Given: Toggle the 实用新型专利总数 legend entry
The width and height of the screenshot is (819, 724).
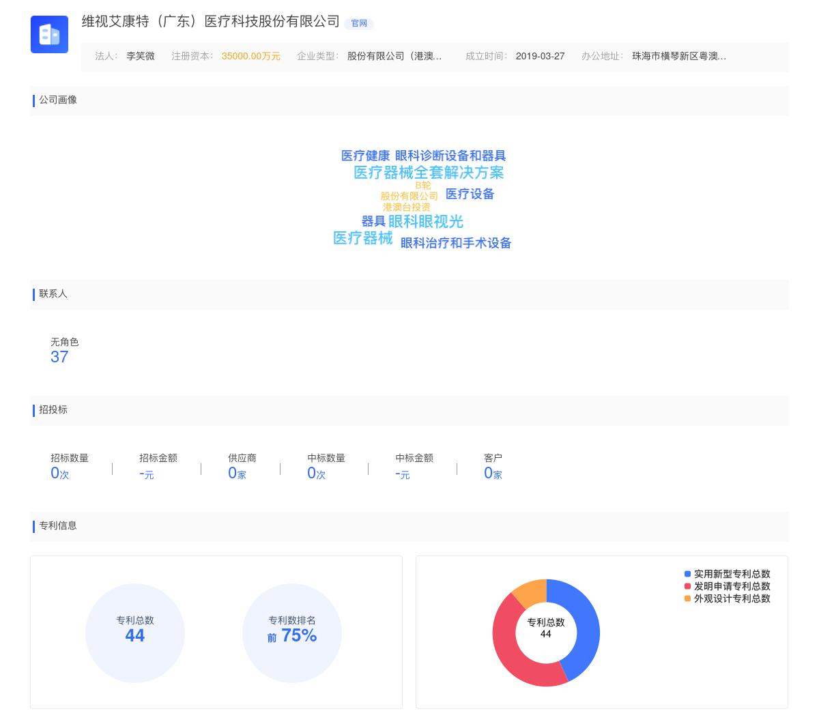Looking at the screenshot, I should tap(731, 574).
